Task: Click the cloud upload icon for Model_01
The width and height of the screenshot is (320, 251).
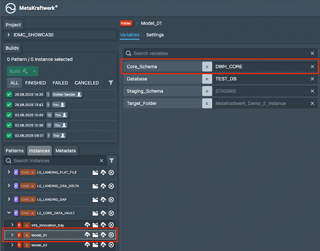Action: (x=87, y=235)
